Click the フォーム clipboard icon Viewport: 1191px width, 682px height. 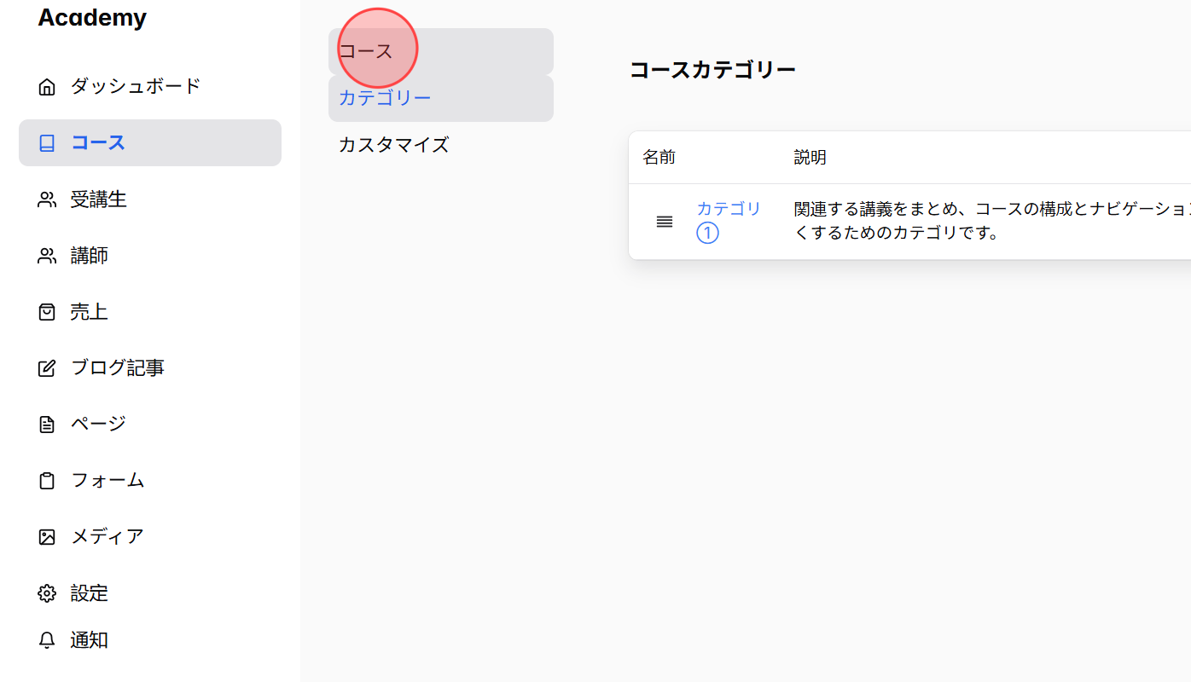click(47, 480)
